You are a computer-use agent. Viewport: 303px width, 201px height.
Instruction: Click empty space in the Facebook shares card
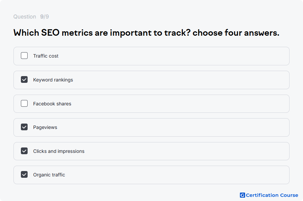(x=180, y=104)
